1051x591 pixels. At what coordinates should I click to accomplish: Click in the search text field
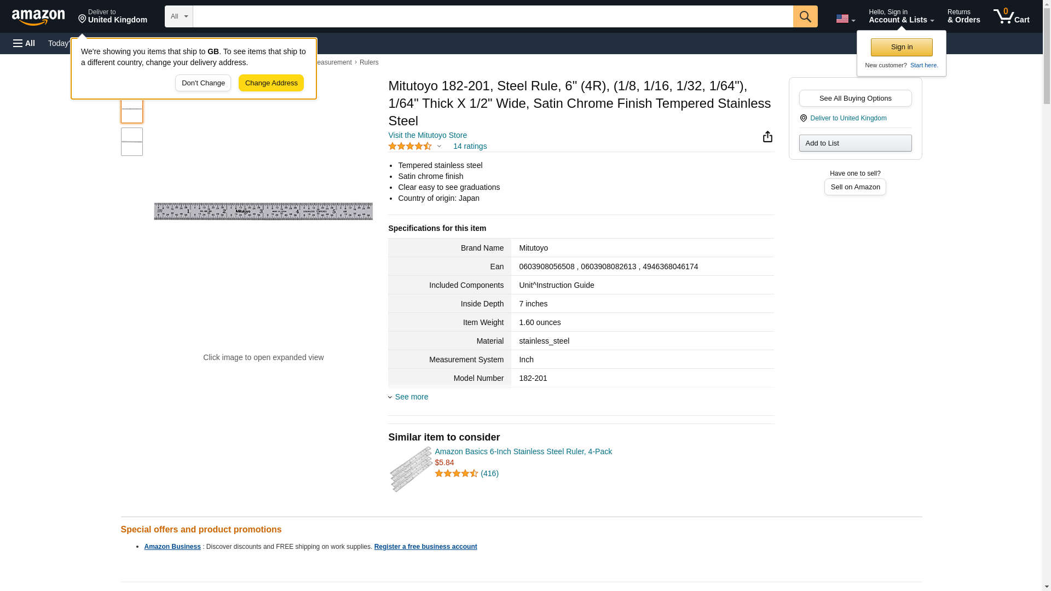point(493,16)
